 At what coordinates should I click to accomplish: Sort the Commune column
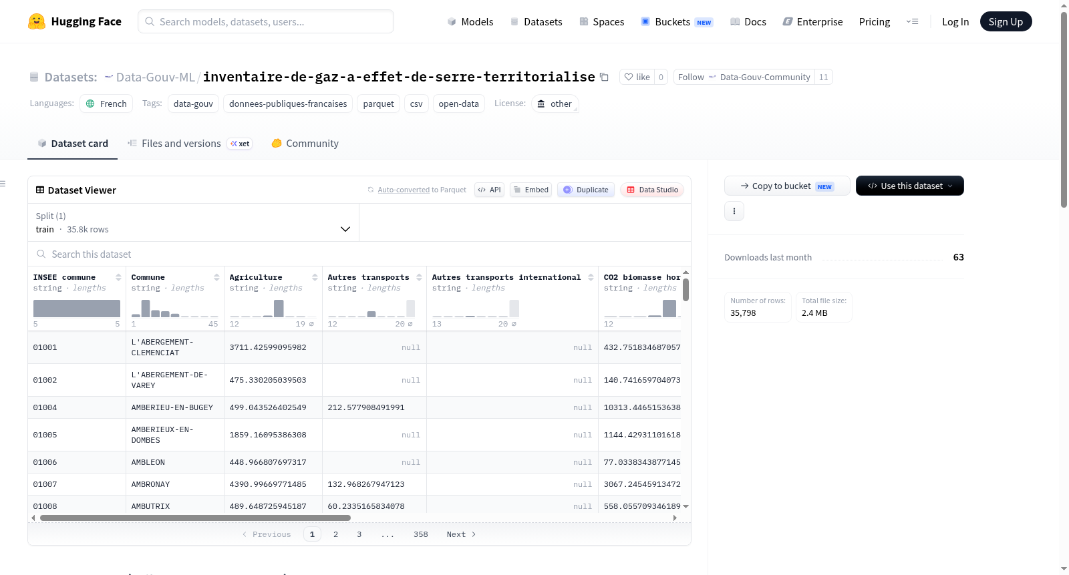[216, 277]
